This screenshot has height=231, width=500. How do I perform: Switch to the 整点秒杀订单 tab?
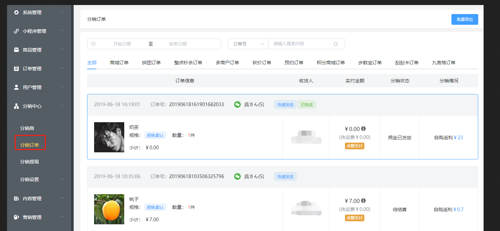pyautogui.click(x=188, y=63)
